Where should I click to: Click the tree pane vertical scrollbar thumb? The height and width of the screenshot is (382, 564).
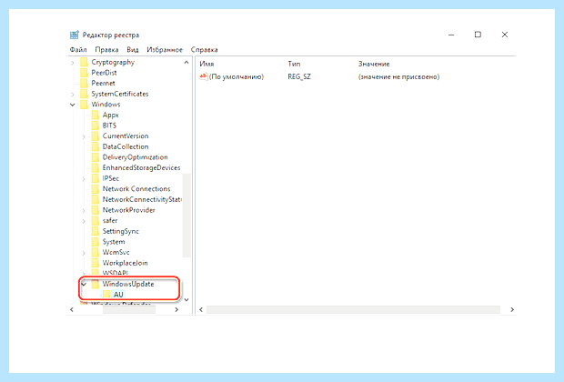click(x=186, y=215)
